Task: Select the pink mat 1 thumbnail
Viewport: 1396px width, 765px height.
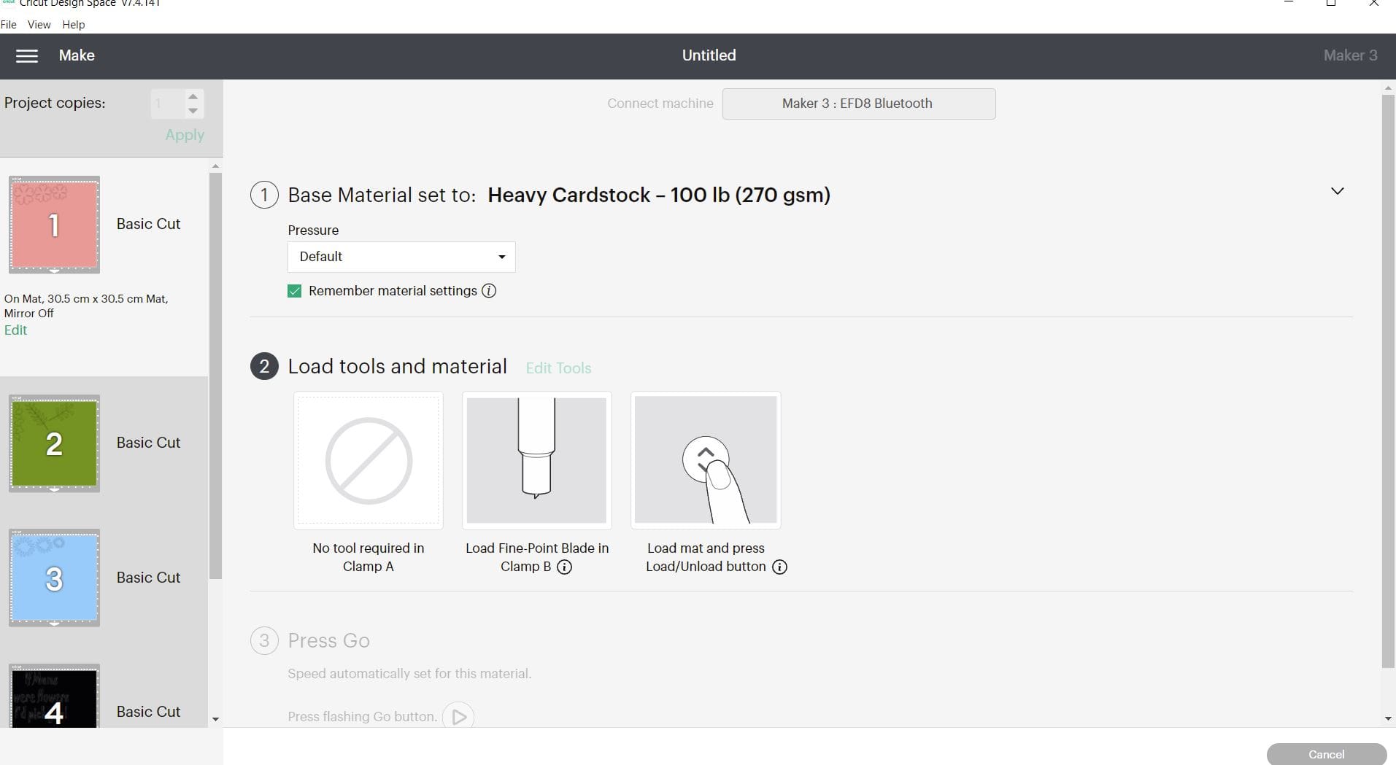Action: coord(54,225)
